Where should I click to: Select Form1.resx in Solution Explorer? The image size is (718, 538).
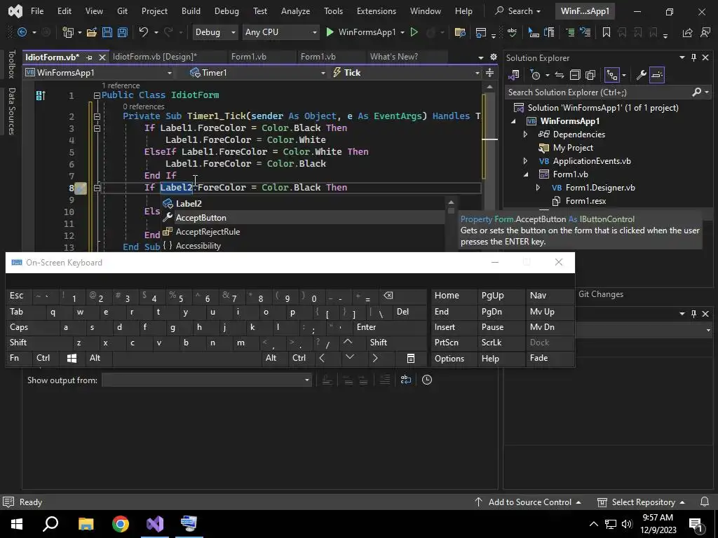[x=585, y=201]
